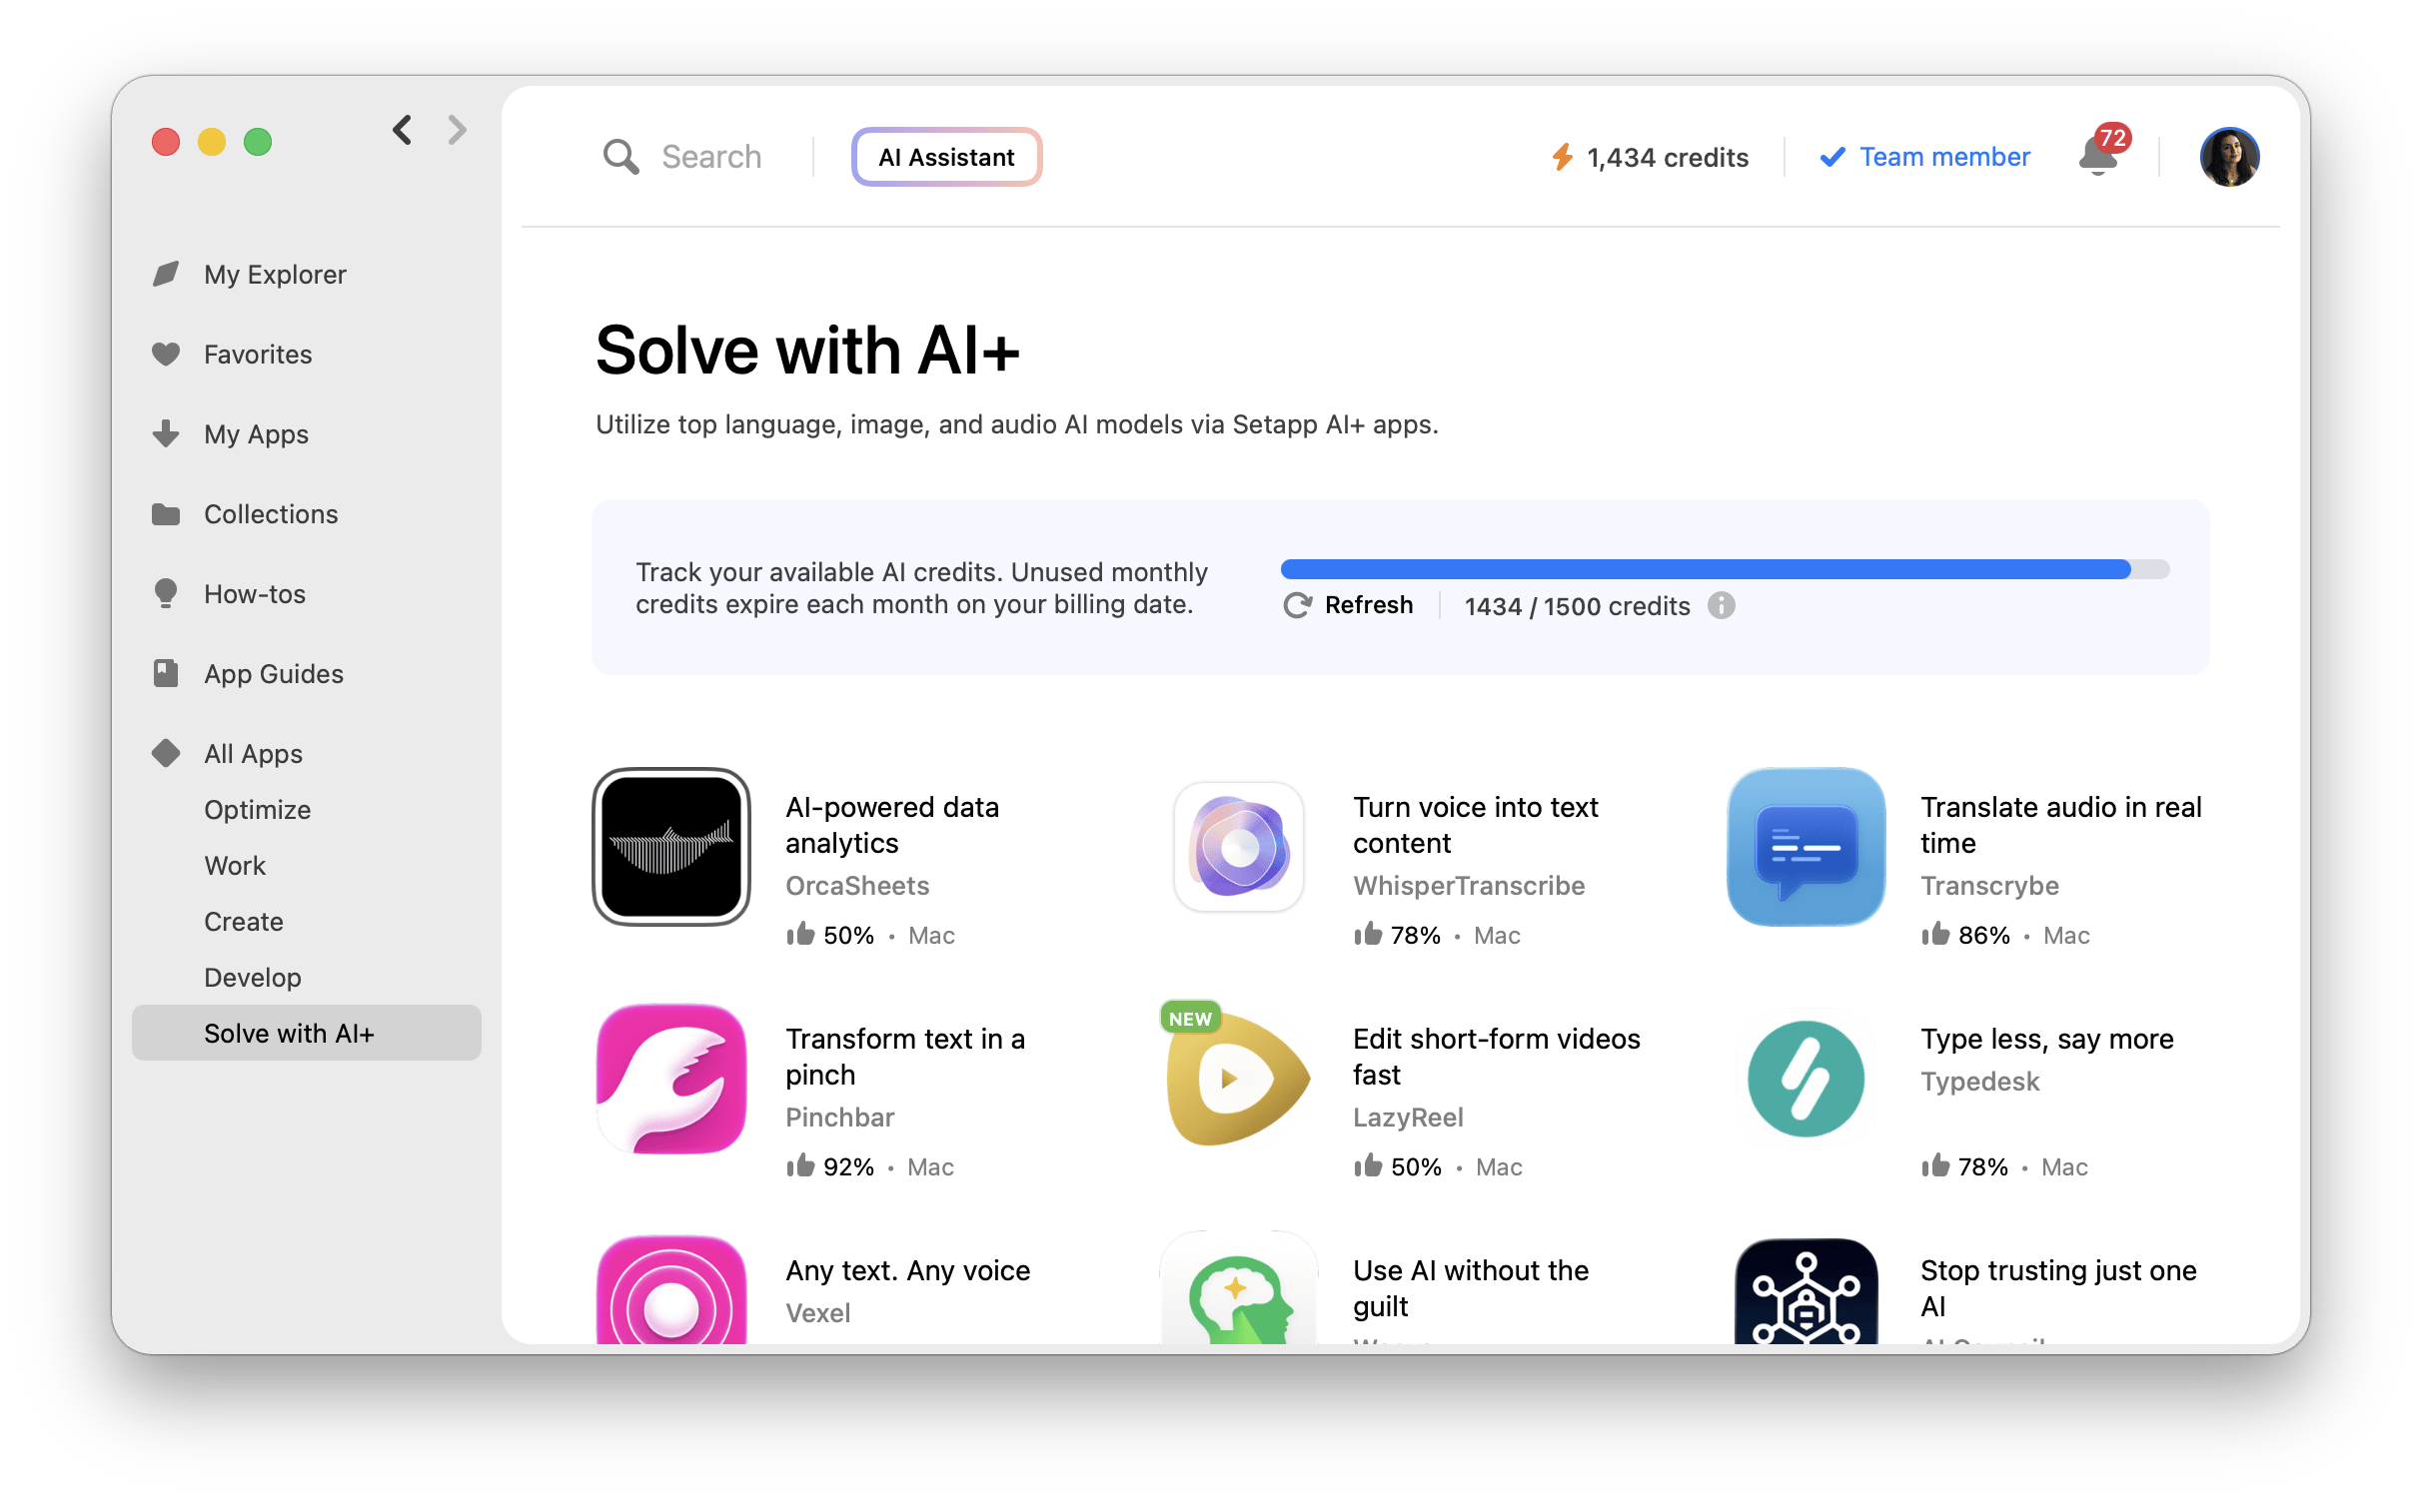Select the Optimize category
Screen dimensions: 2422x1502
(257, 810)
